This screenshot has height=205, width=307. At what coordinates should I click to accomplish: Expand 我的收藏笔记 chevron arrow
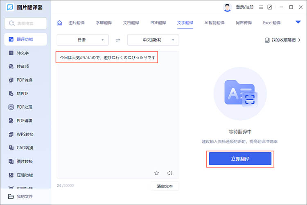click(x=299, y=40)
